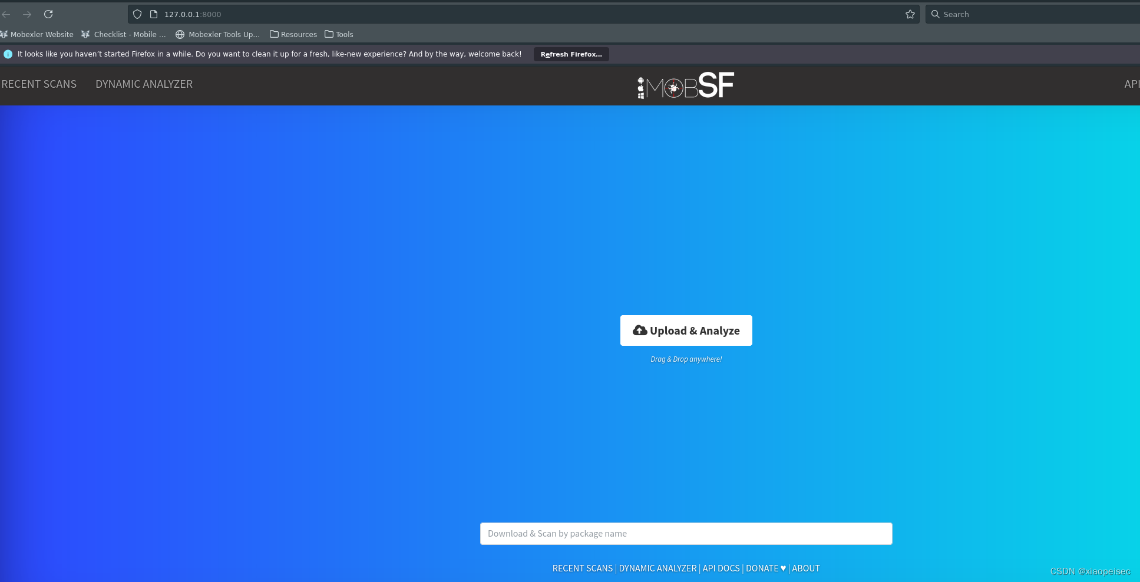Open the Tools bookmarks folder
This screenshot has height=582, width=1140.
(339, 34)
